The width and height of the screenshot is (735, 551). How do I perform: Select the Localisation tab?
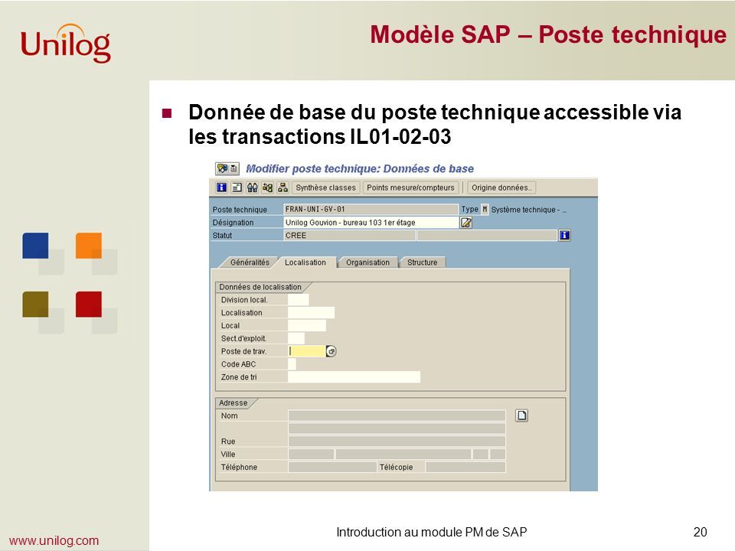[x=305, y=262]
